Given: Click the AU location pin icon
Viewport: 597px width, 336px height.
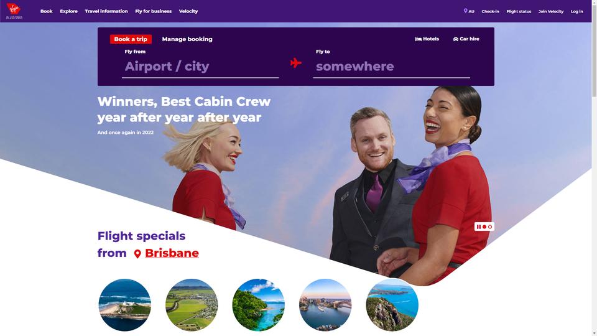Looking at the screenshot, I should (x=465, y=11).
